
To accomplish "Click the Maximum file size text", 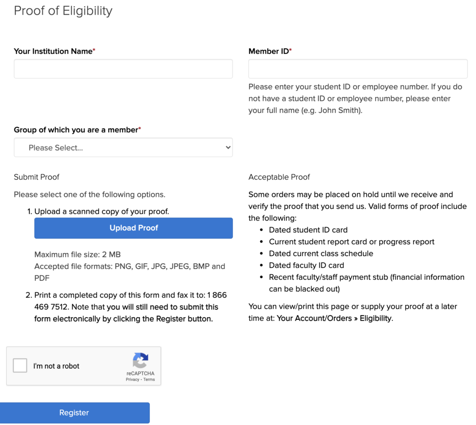I will [x=78, y=254].
